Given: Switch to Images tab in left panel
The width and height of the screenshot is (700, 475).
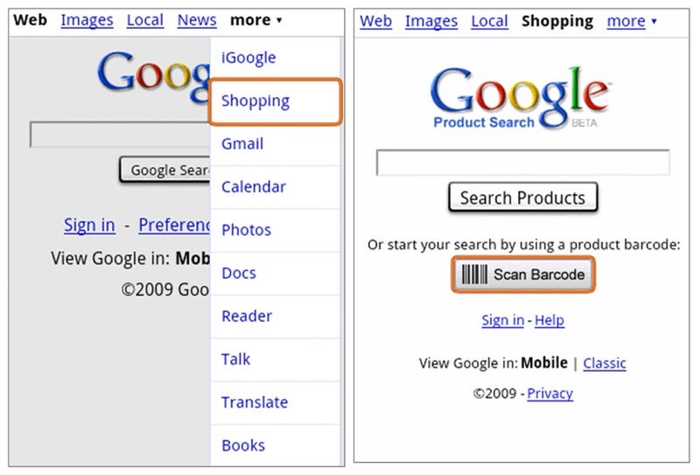Looking at the screenshot, I should 87,20.
